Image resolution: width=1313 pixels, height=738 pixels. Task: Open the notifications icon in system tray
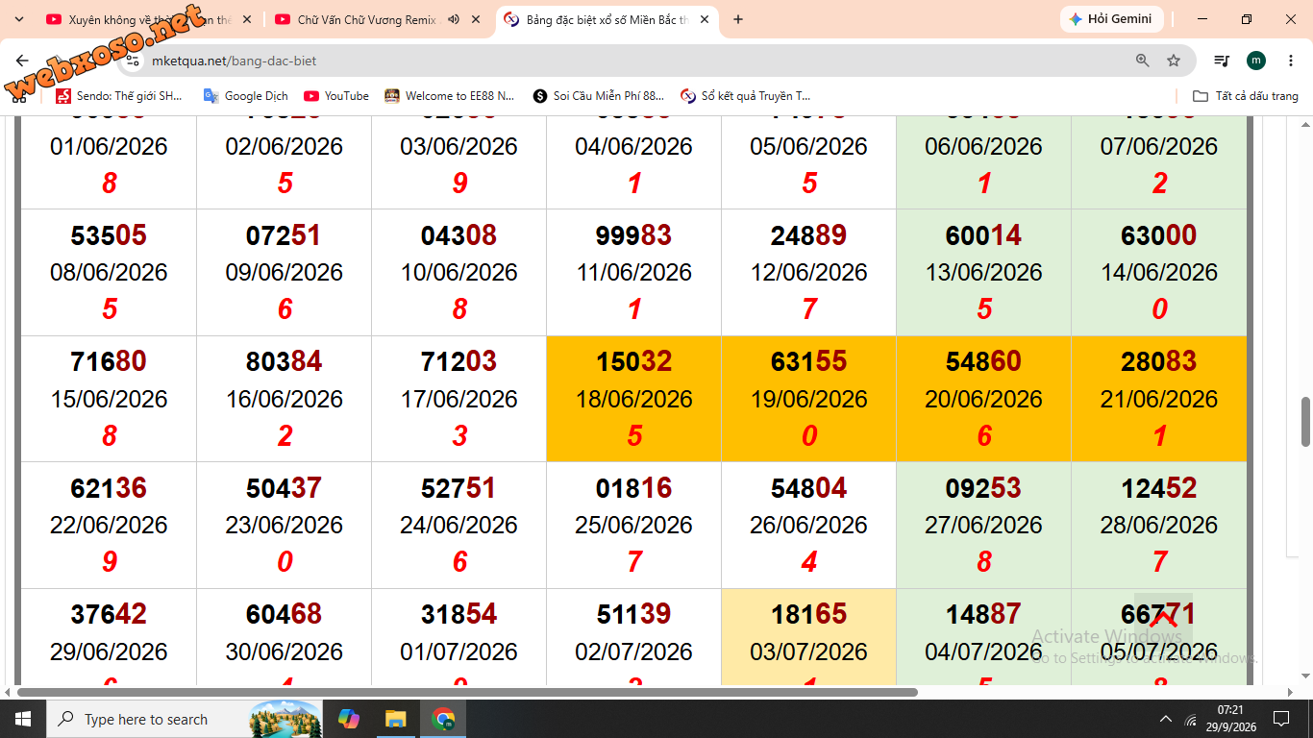tap(1281, 719)
